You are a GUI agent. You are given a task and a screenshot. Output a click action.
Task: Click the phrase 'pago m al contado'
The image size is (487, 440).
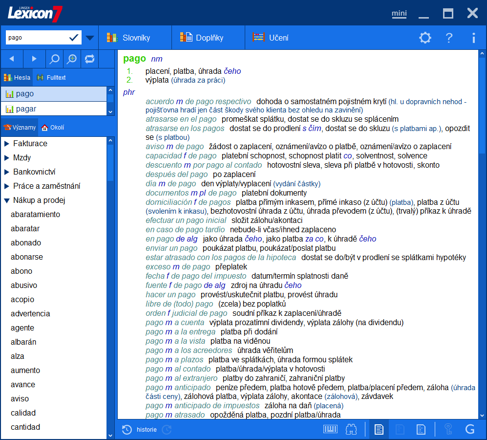click(x=178, y=369)
